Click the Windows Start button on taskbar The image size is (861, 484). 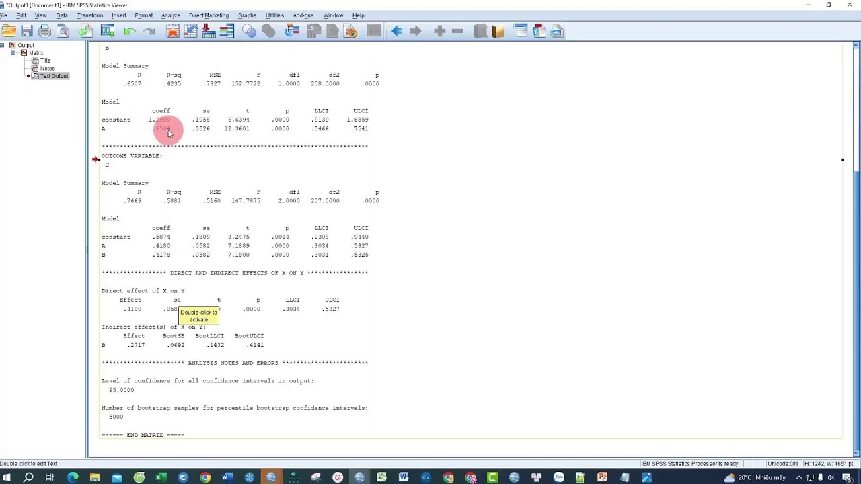[7, 477]
